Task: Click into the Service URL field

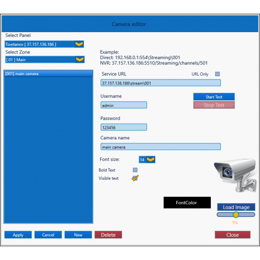Action: tap(161, 83)
